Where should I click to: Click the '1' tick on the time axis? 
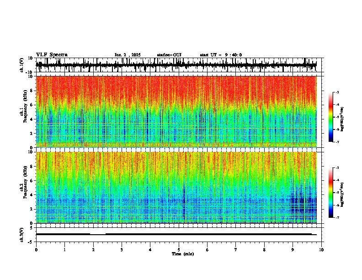pos(64,250)
